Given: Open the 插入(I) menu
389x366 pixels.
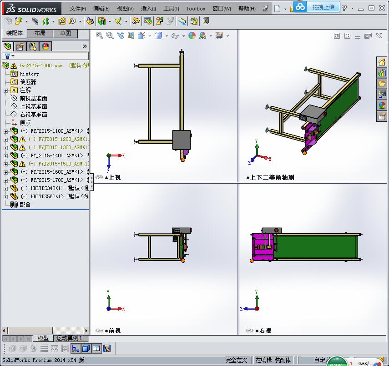Looking at the screenshot, I should pos(147,9).
